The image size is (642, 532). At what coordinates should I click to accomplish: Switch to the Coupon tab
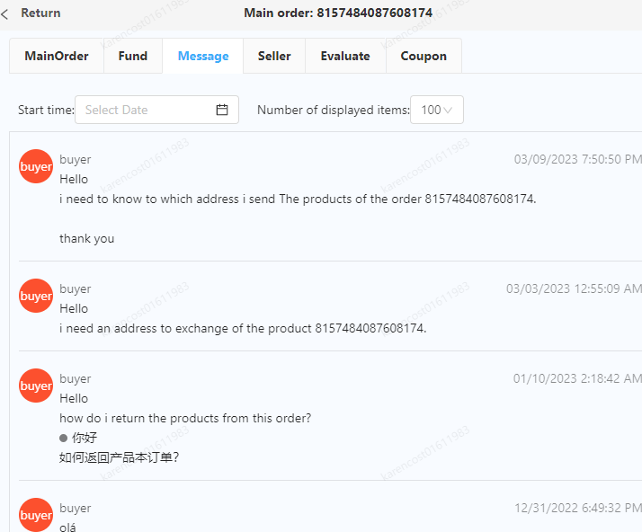click(x=424, y=56)
